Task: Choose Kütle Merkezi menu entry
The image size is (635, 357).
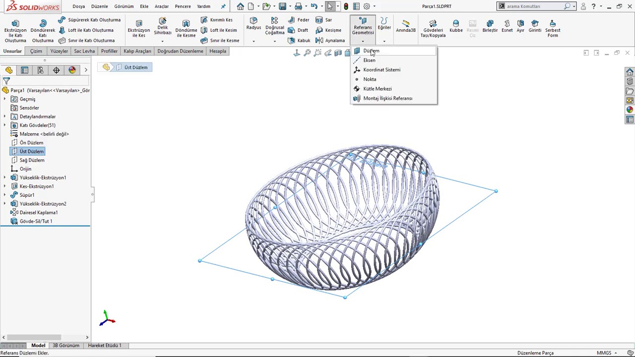Action: tap(394, 89)
